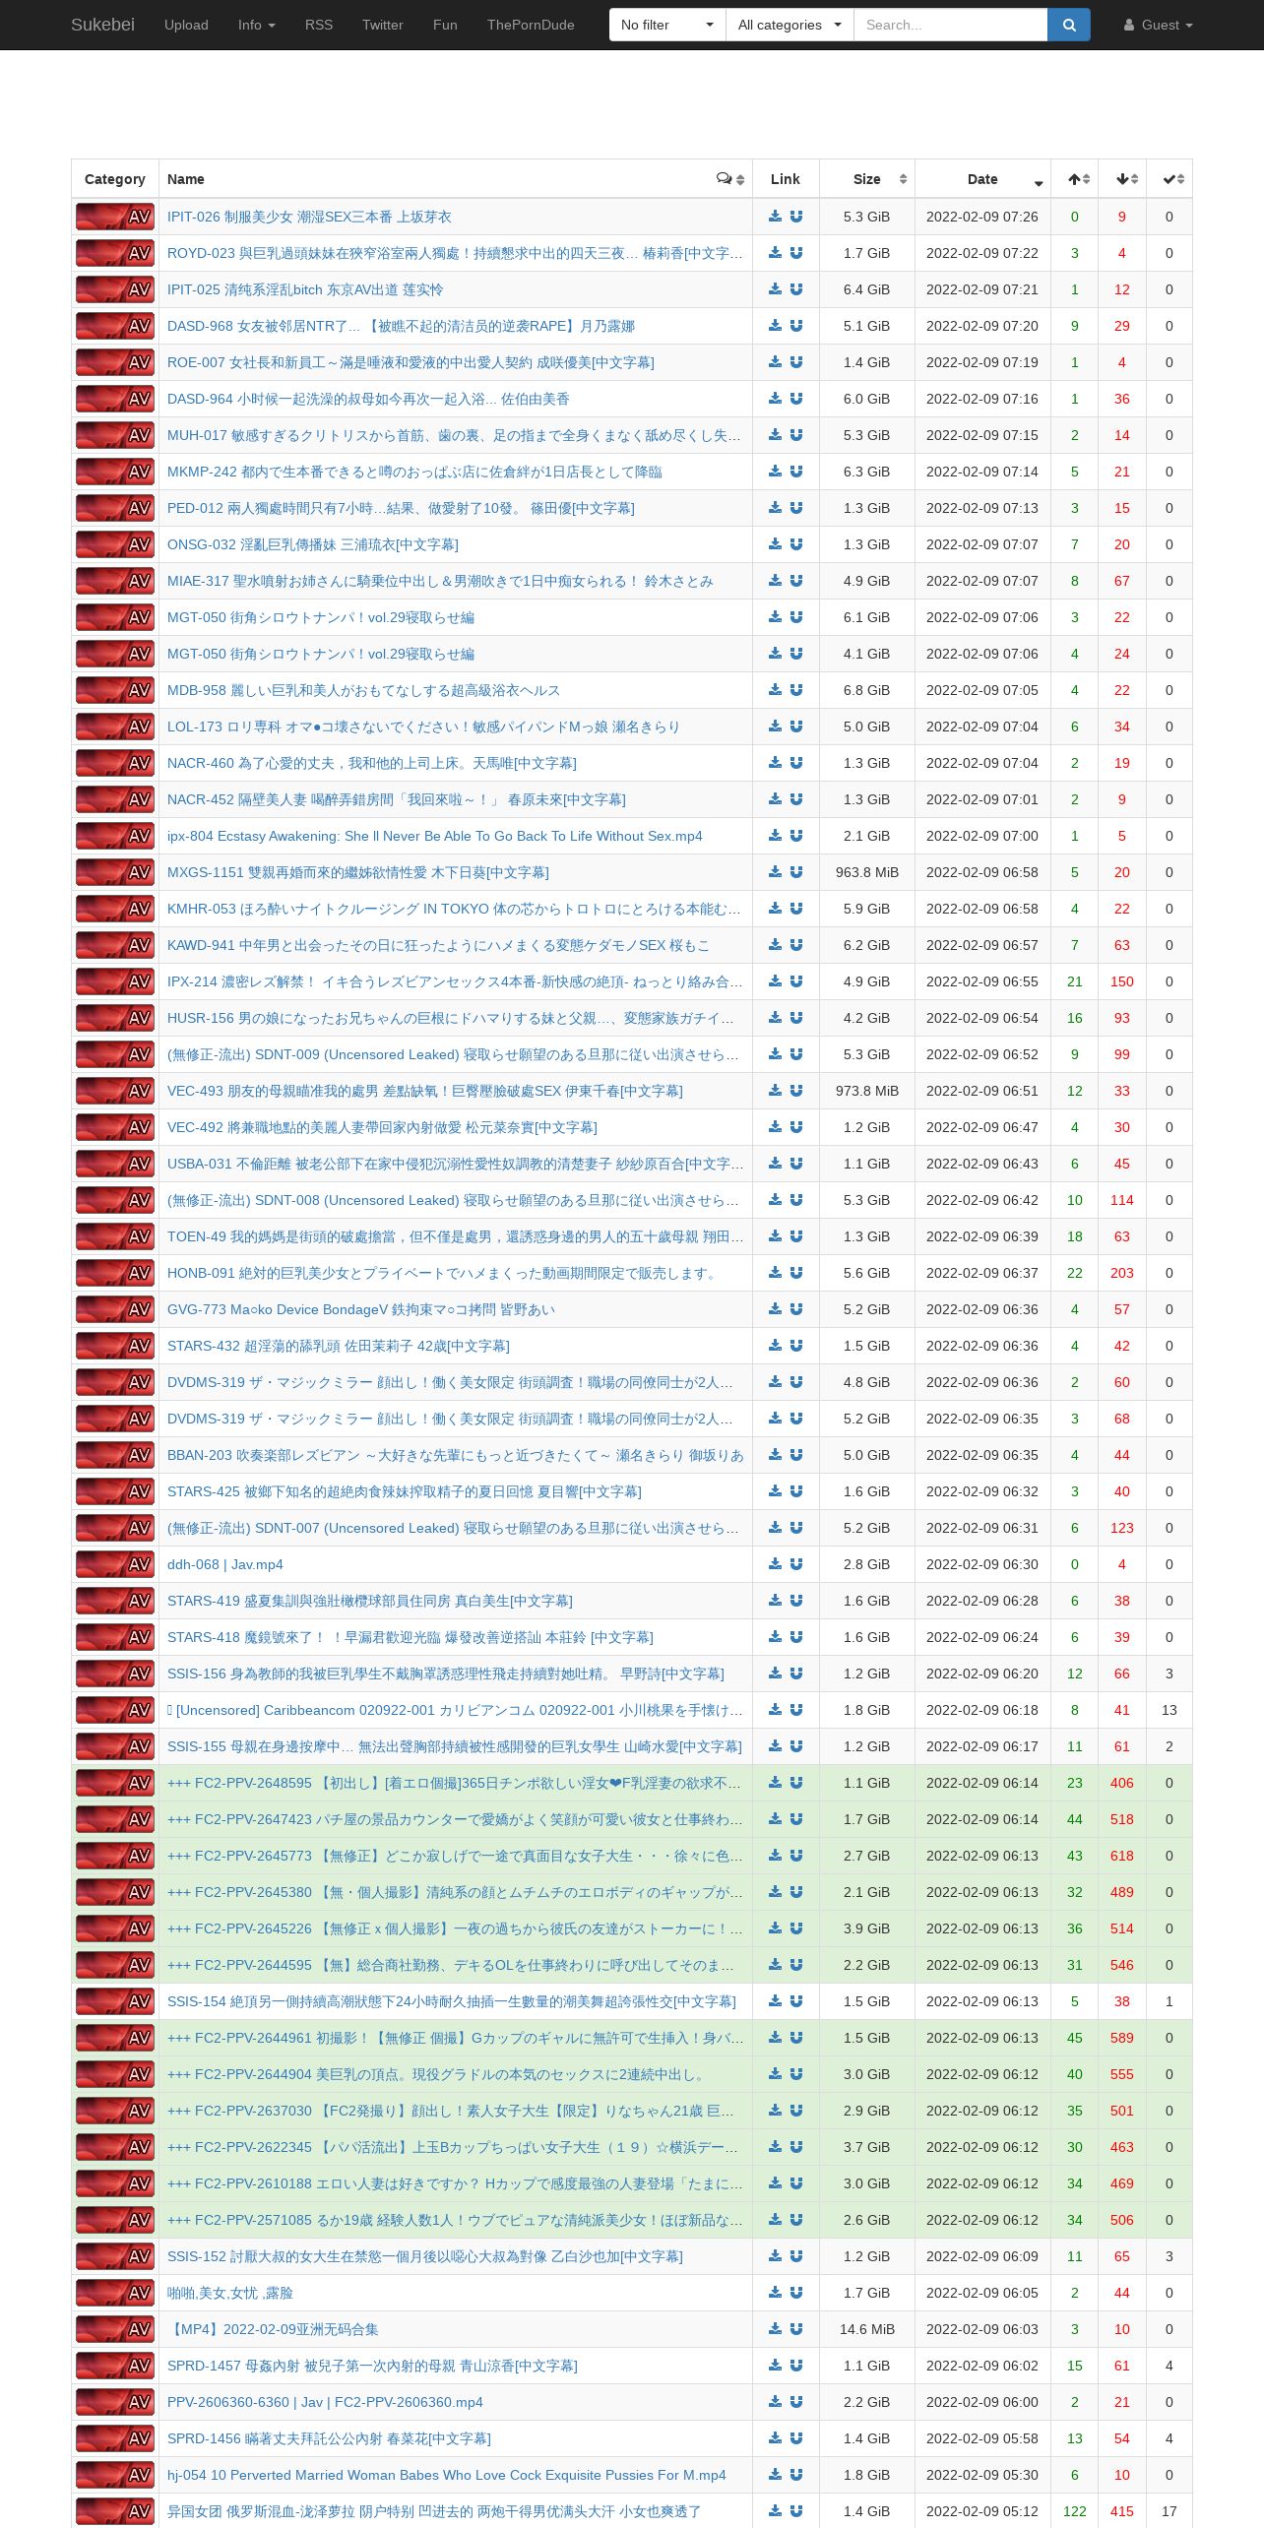Open the STARS-432 torrent page

click(339, 1346)
